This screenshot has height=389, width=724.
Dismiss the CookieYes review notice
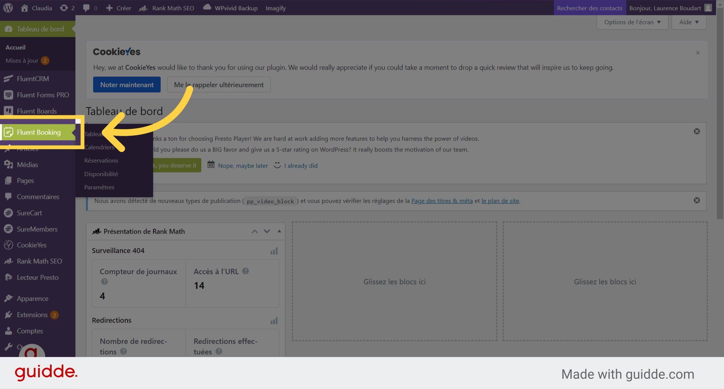[x=698, y=53]
